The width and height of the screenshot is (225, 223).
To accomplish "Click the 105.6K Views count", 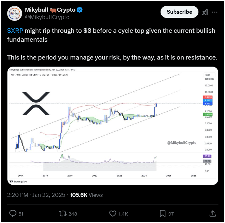I will pos(86,195).
